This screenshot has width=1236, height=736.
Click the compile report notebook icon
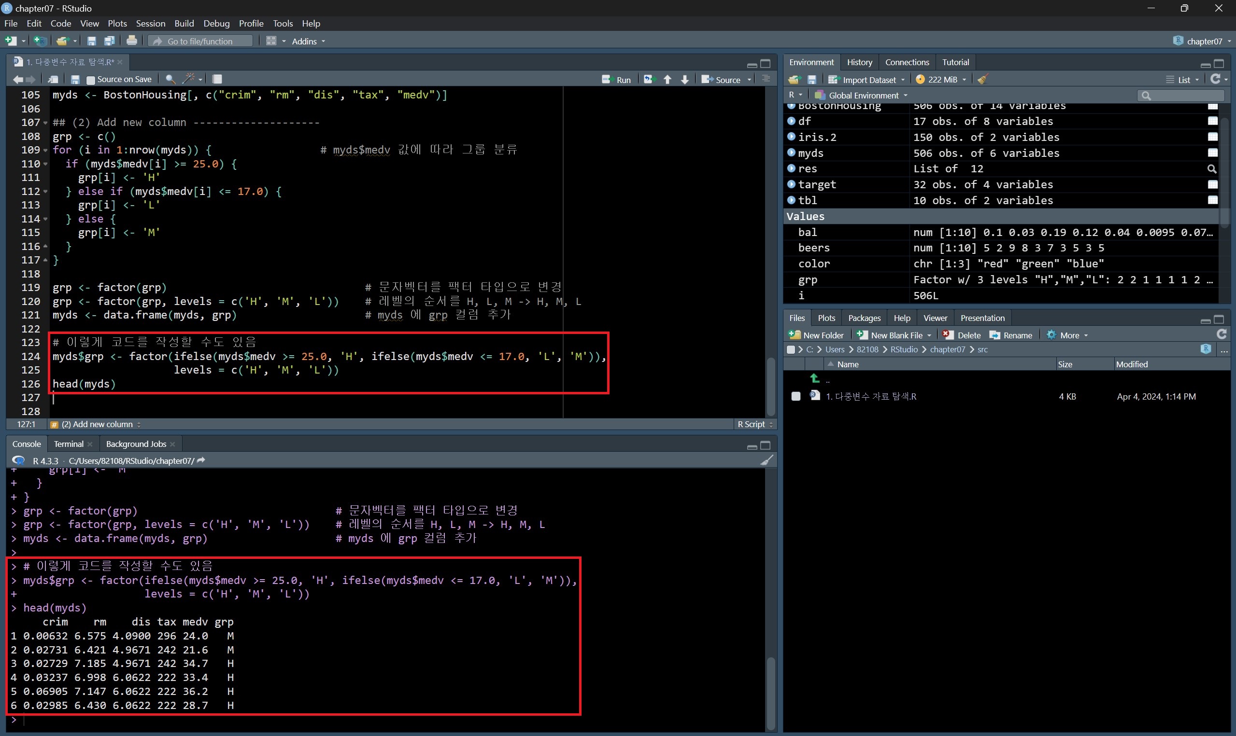point(217,79)
